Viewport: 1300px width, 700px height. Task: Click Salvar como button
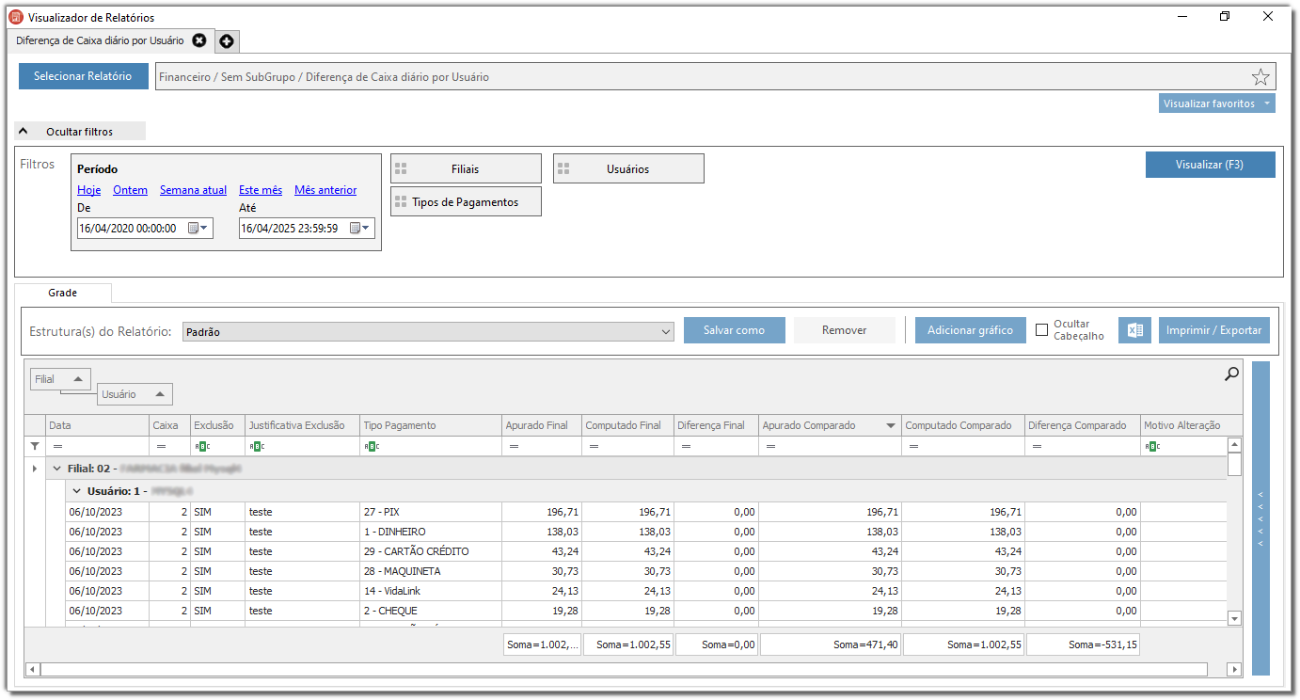point(734,330)
